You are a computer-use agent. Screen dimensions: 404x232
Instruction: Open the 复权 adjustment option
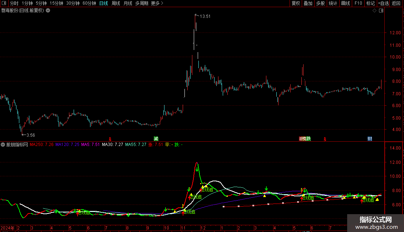pyautogui.click(x=296, y=3)
